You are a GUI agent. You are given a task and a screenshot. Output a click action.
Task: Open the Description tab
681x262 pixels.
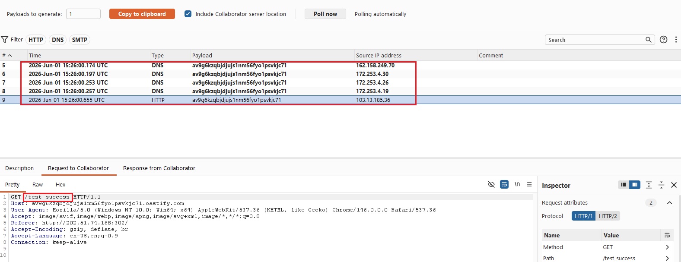pyautogui.click(x=19, y=168)
